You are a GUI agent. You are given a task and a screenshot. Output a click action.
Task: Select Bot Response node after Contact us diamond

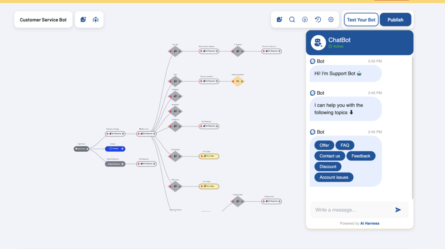[x=209, y=126]
